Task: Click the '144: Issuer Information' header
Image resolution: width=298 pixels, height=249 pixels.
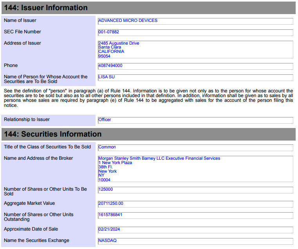Action: 148,8
